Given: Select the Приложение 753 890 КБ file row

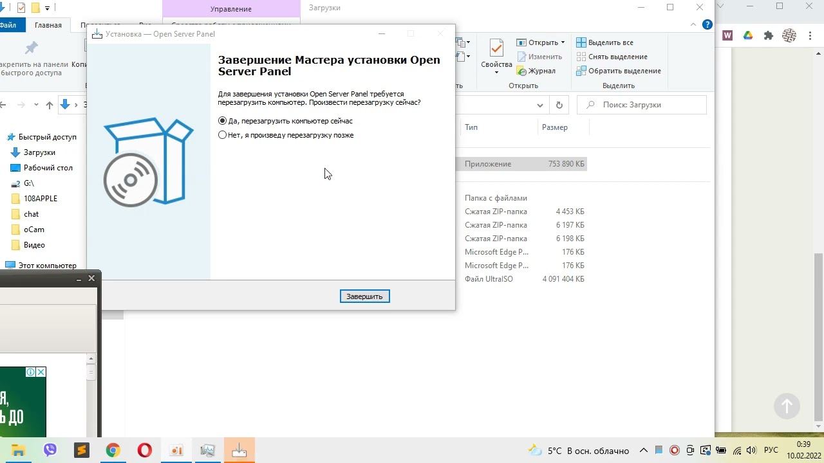Looking at the screenshot, I should point(522,164).
